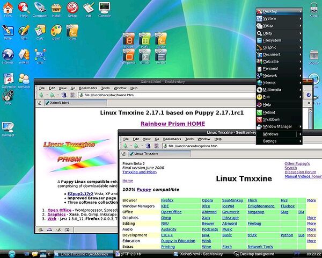Click the Puppy start menu taskbar button
This screenshot has width=322, height=258.
click(12, 254)
